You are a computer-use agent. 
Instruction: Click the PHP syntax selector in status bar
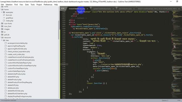pos(179,101)
